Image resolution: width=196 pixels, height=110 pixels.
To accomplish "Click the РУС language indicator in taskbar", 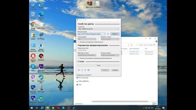I will coord(152,108).
